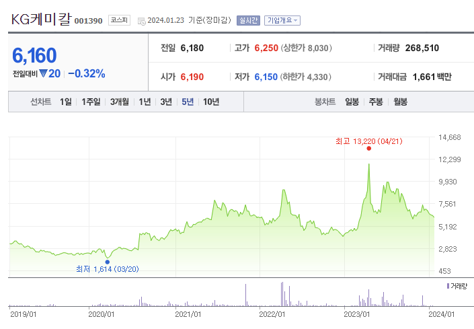The image size is (474, 329).
Task: Click the 2023/01 x-axis label
Action: coord(357,314)
